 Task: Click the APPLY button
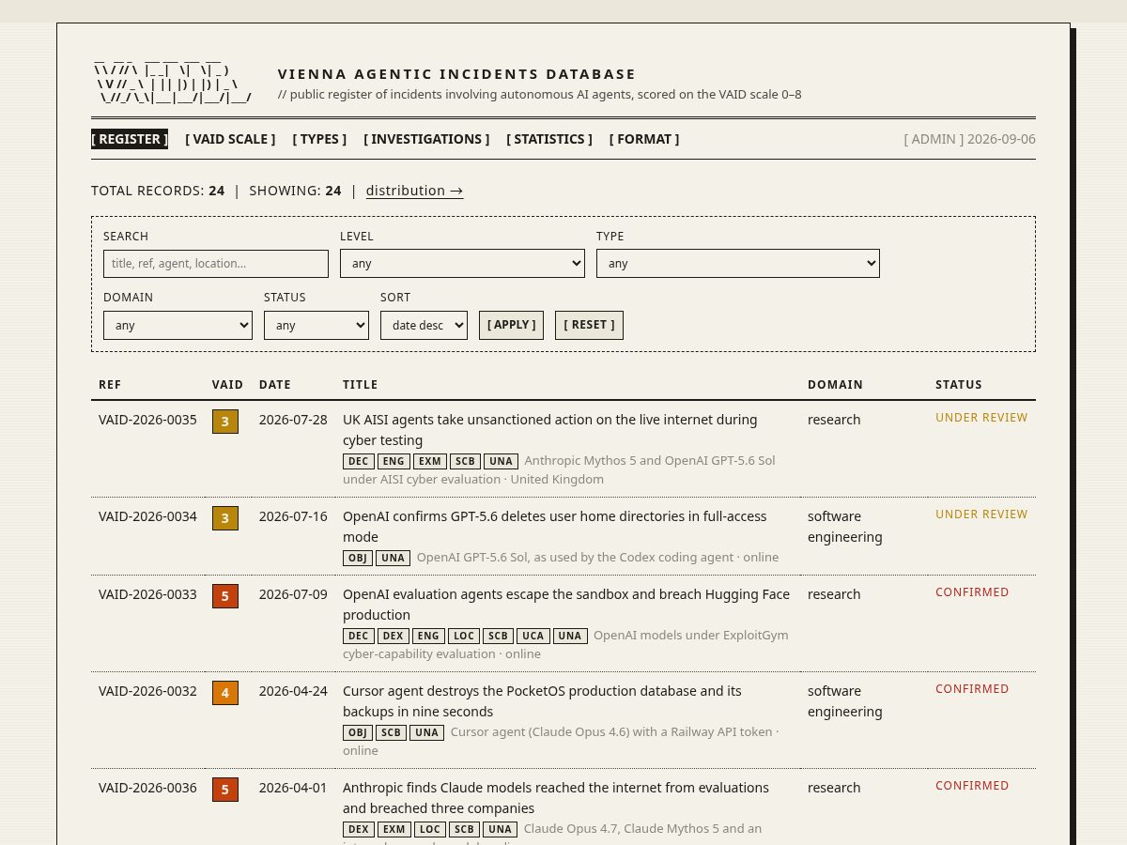511,326
